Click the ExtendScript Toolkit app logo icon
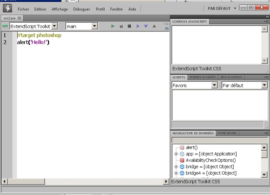Image resolution: width=270 pixels, height=195 pixels. coord(7,8)
